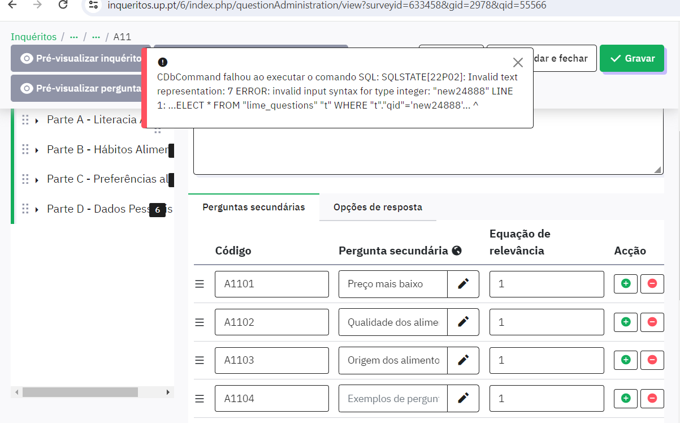Click the Gravar save button
This screenshot has width=680, height=423.
pos(632,58)
